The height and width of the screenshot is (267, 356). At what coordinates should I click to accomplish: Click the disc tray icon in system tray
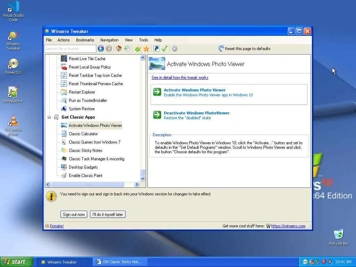tap(305, 262)
